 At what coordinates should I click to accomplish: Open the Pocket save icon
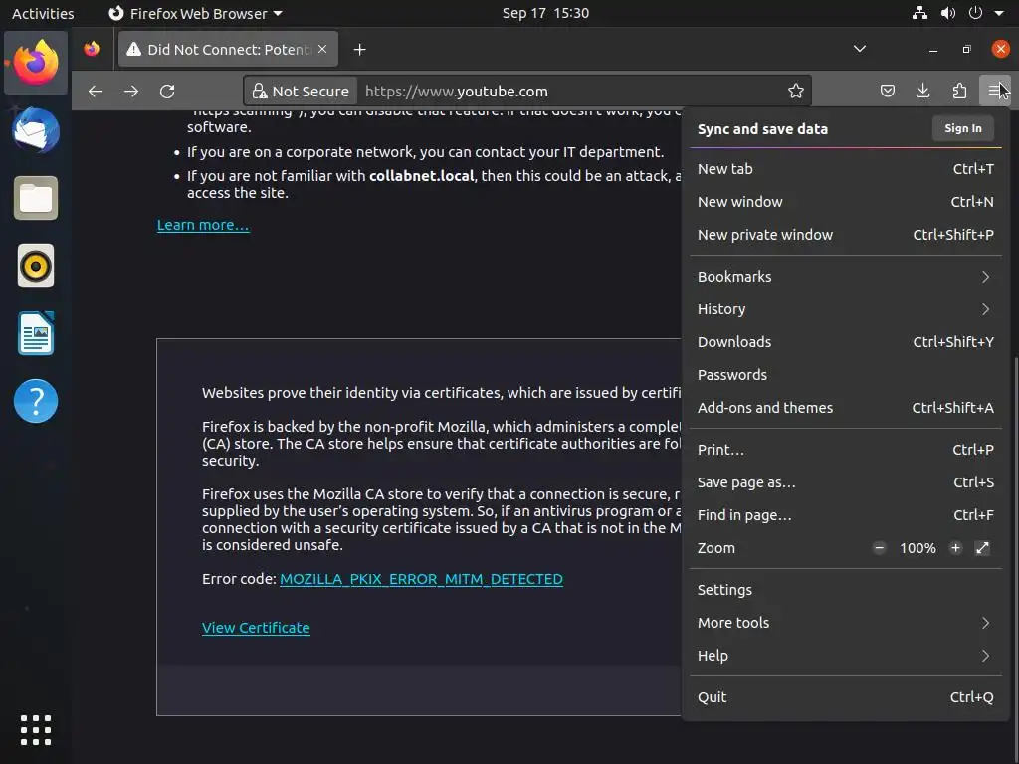pyautogui.click(x=887, y=91)
